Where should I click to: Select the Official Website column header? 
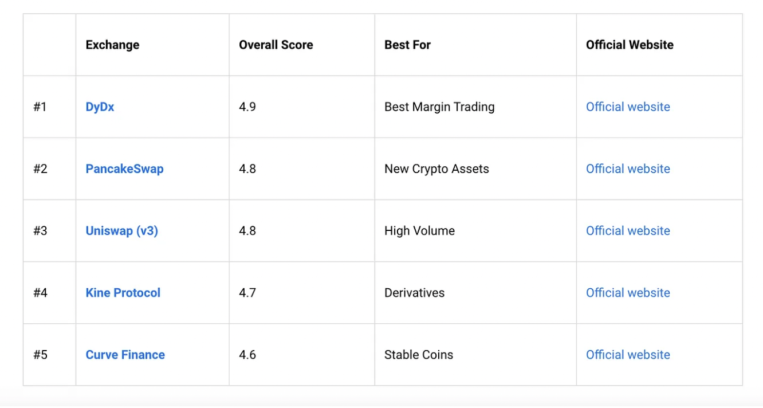tap(630, 45)
